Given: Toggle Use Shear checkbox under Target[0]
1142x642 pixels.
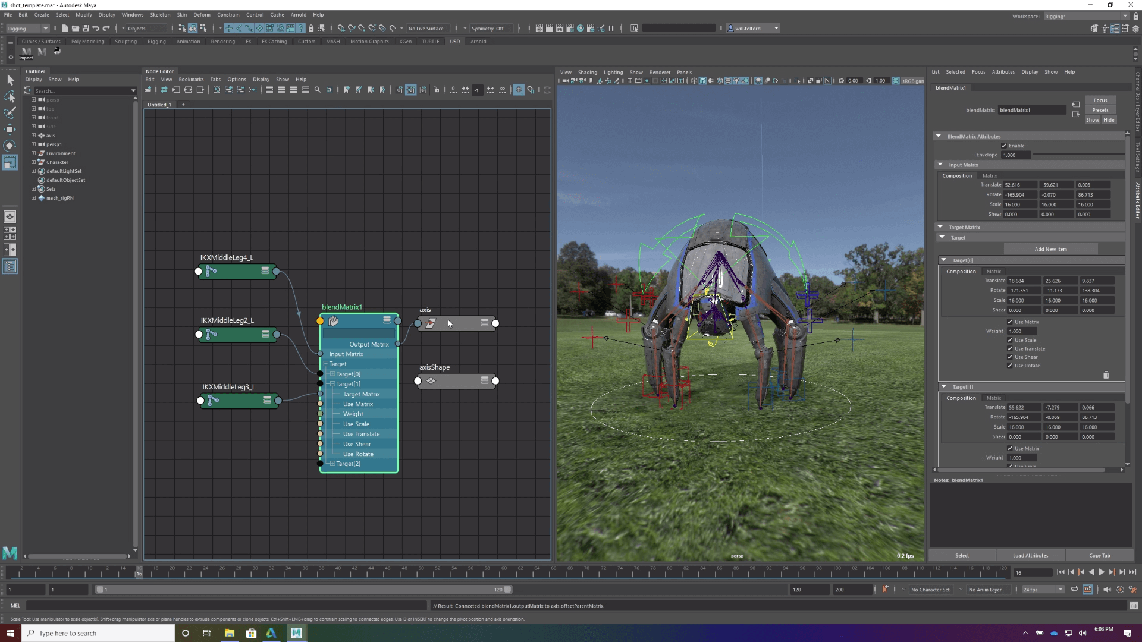Looking at the screenshot, I should [x=1010, y=357].
